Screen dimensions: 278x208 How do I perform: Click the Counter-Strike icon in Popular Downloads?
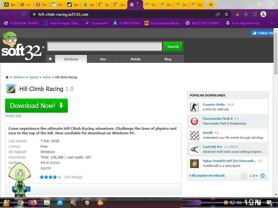pos(194,107)
